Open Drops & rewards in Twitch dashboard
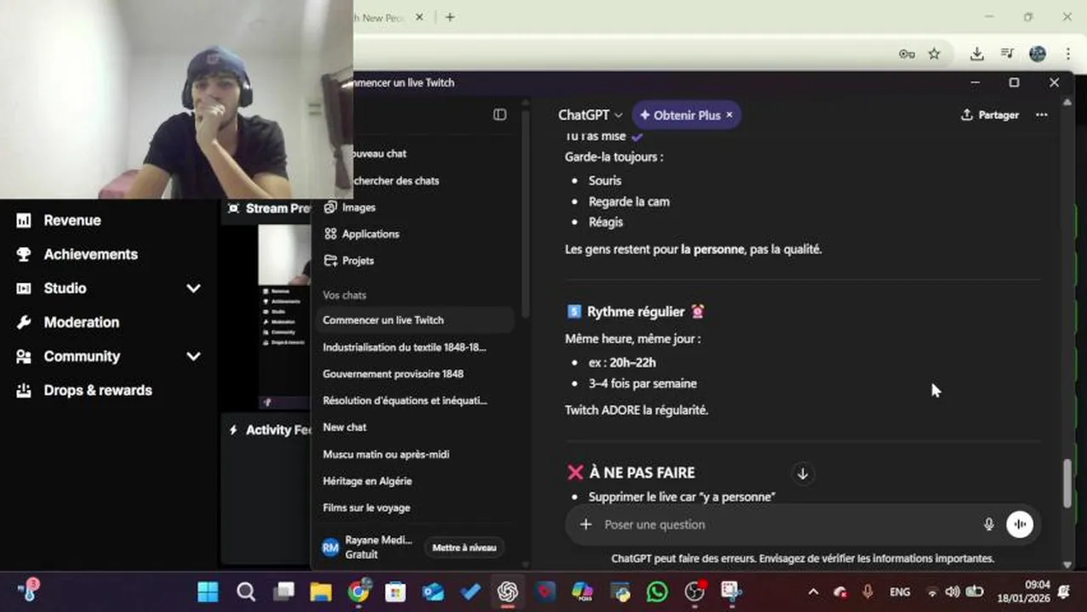 pos(98,390)
